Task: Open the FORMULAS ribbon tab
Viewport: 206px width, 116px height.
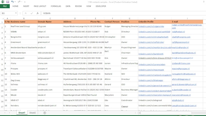Action: point(56,6)
